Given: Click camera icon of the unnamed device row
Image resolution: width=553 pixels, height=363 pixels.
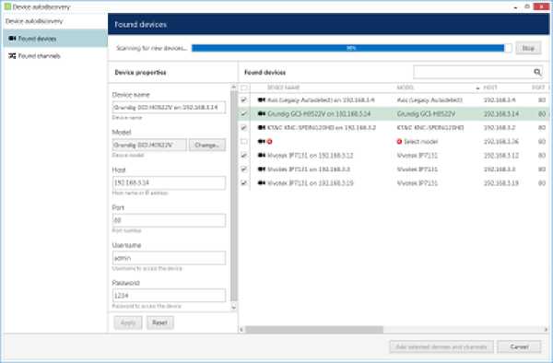Looking at the screenshot, I should pos(262,142).
